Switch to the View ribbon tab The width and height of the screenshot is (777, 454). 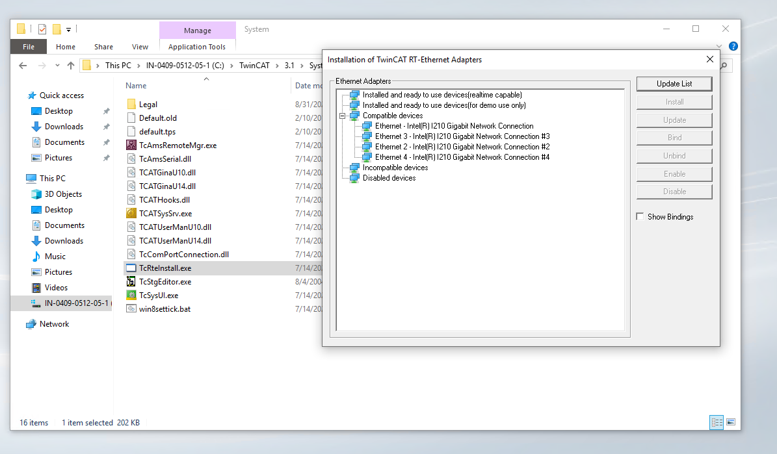140,47
